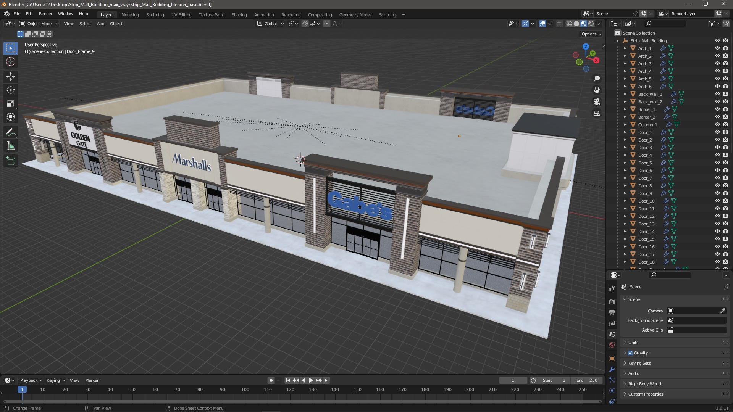Jump to the timeline end frame
This screenshot has width=733, height=412.
coord(326,380)
